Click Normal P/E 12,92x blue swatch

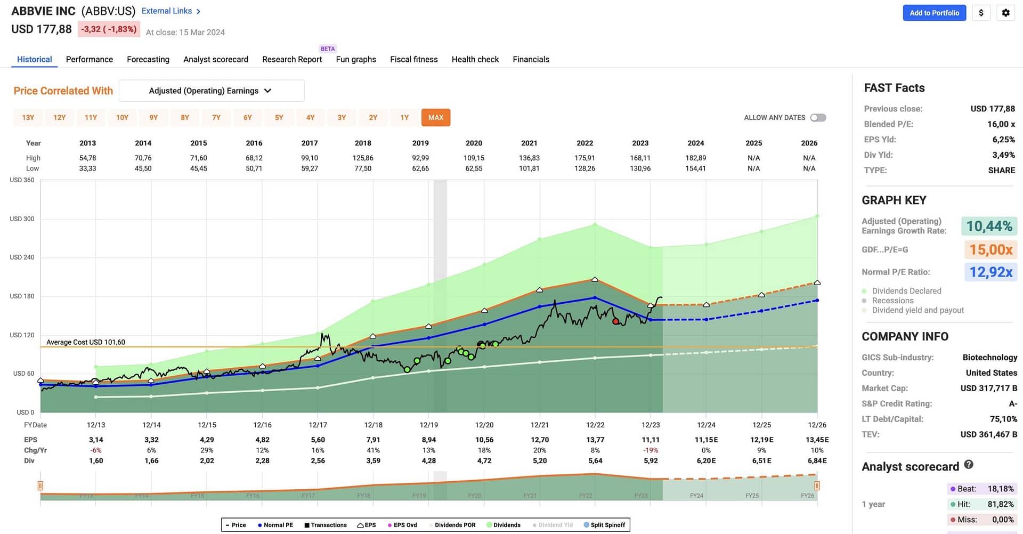click(990, 272)
